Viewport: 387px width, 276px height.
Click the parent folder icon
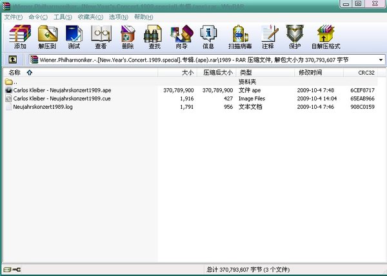(8, 82)
